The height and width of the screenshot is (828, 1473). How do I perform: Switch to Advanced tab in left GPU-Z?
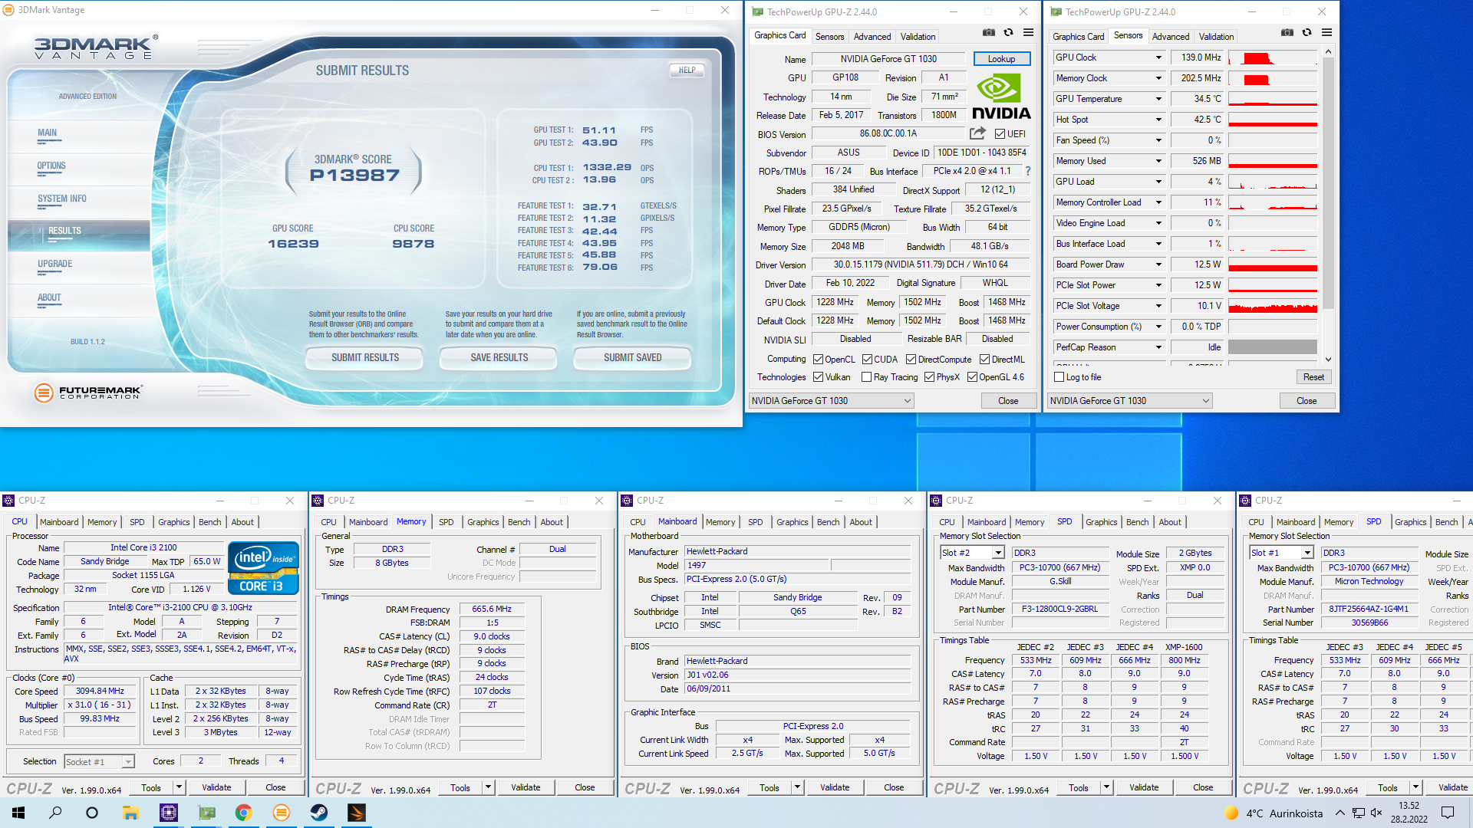(x=872, y=37)
